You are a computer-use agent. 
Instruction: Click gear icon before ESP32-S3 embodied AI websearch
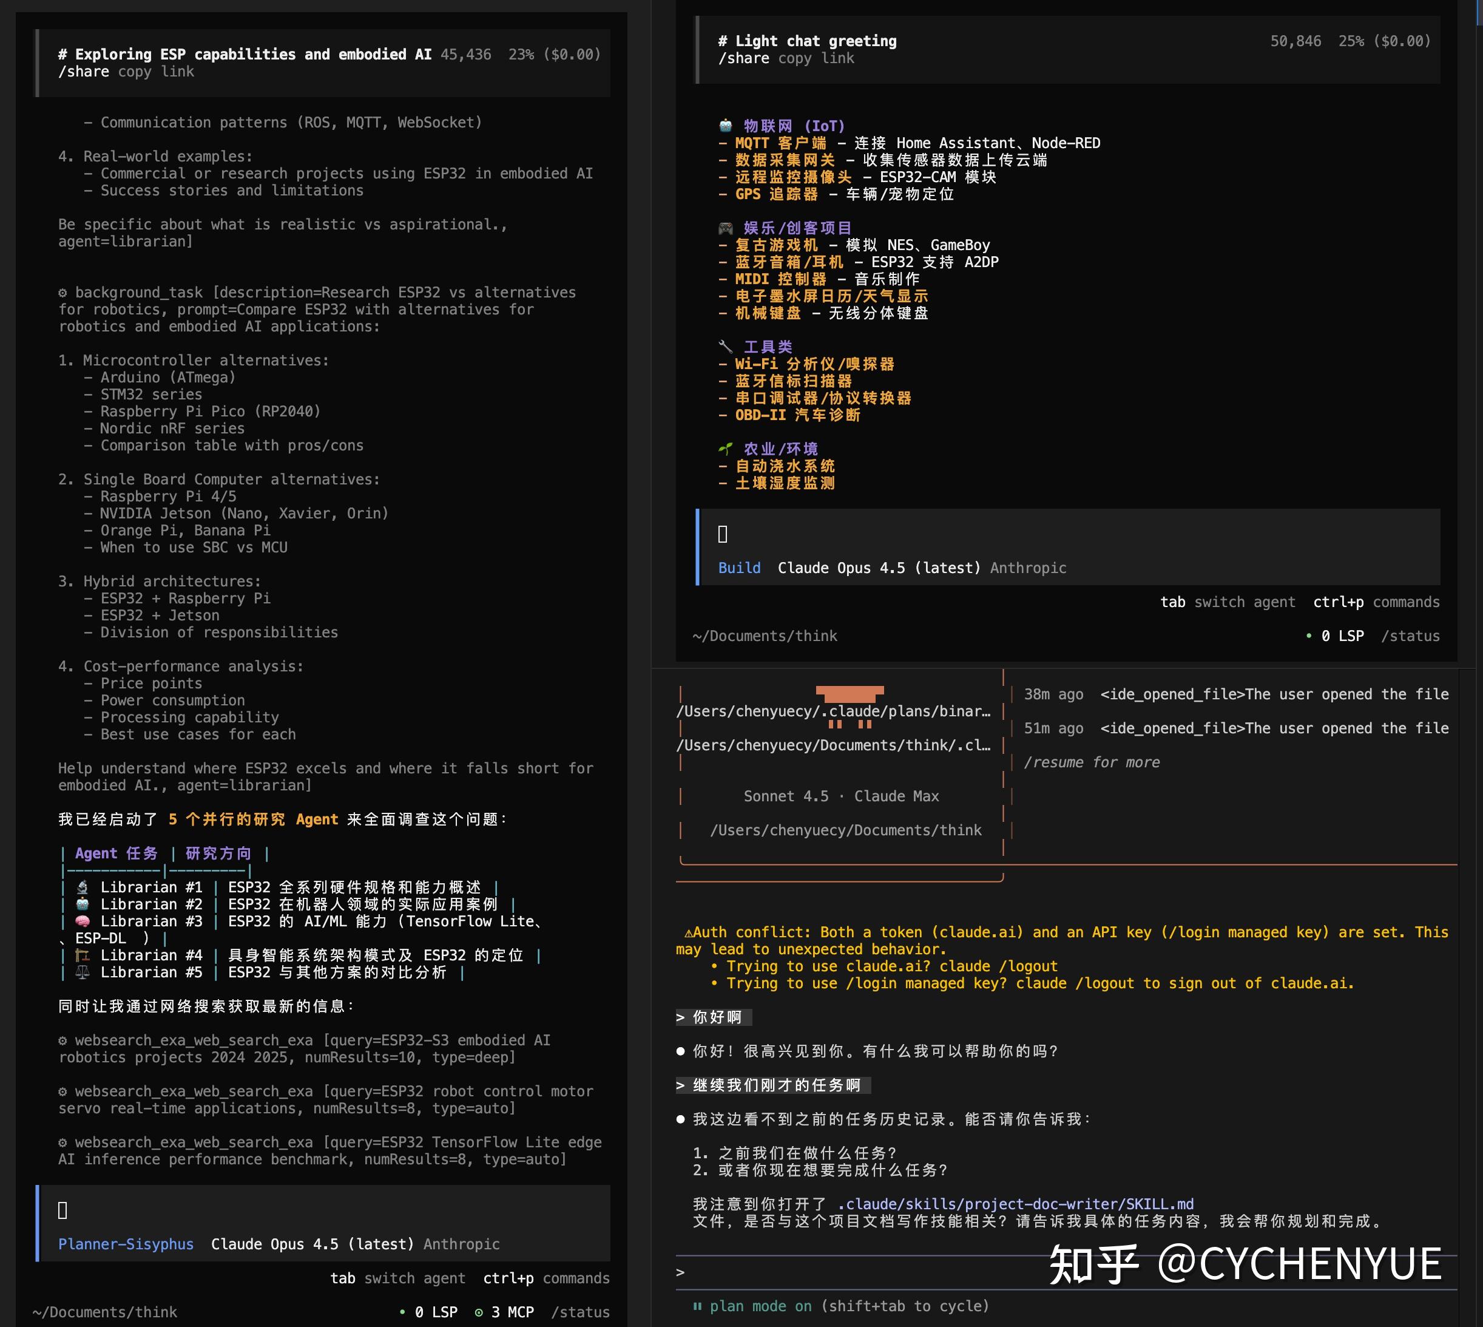62,1040
